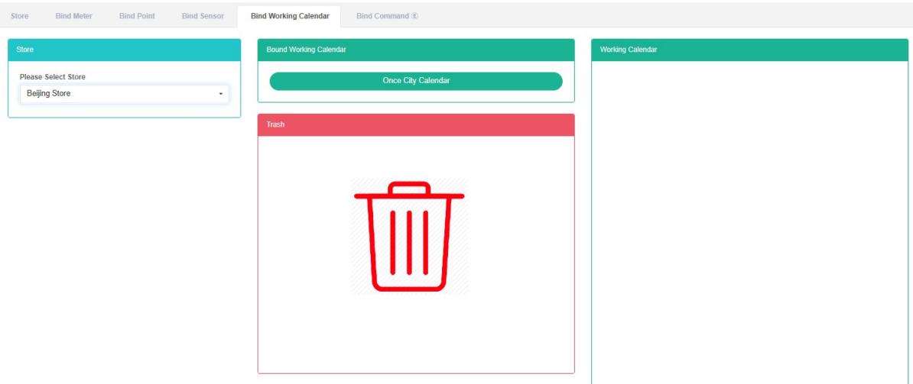The image size is (913, 384).
Task: Switch to the Store tab
Action: click(x=20, y=17)
